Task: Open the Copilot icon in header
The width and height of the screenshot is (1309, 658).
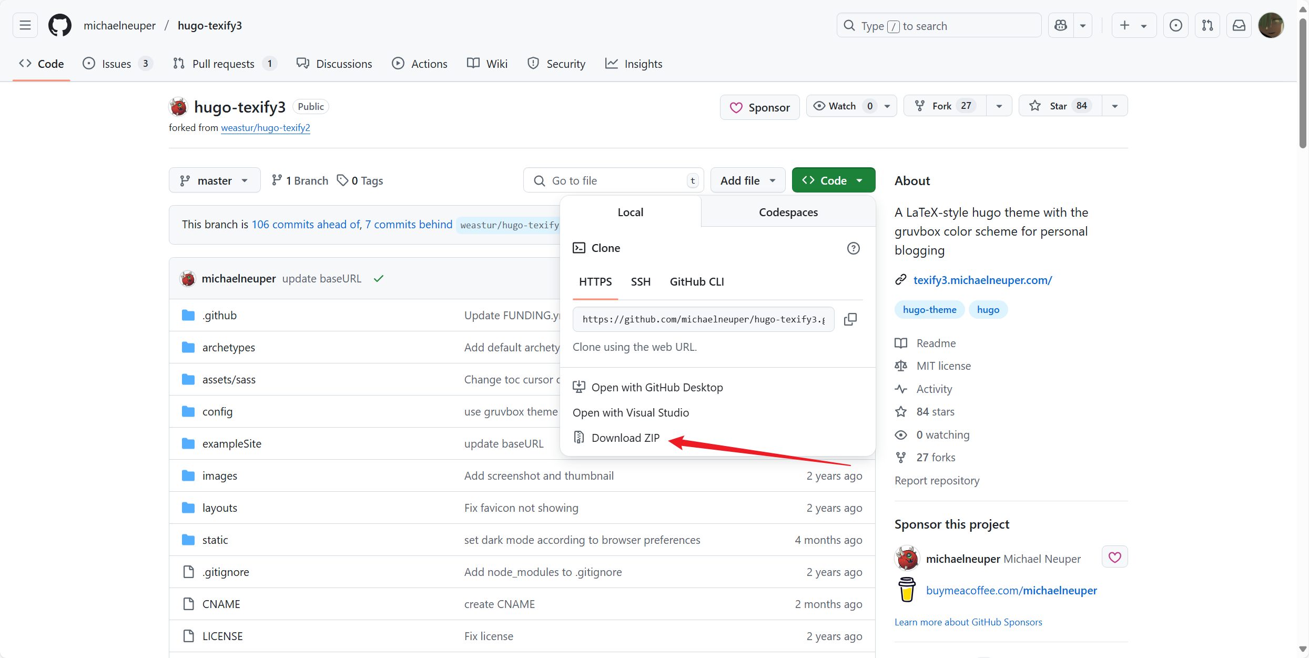Action: [1061, 25]
